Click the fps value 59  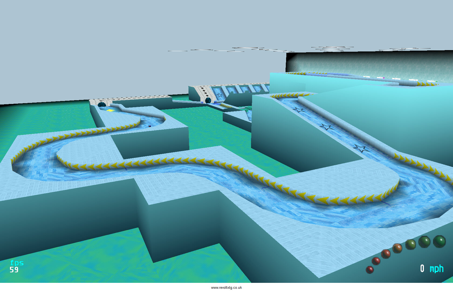14,270
